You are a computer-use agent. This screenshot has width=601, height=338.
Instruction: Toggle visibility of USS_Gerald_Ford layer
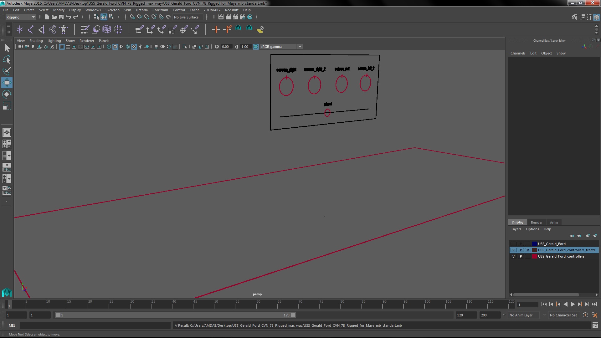click(x=513, y=243)
